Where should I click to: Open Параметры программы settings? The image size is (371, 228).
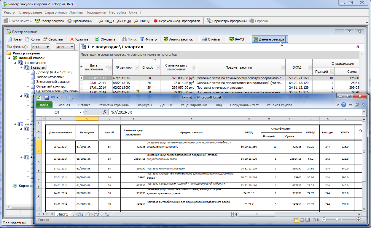tap(209, 21)
